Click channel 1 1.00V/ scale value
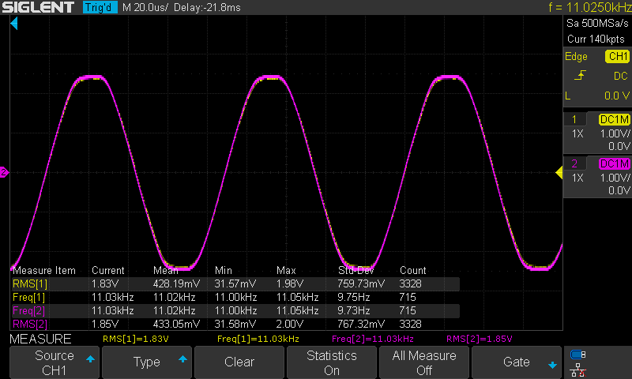The width and height of the screenshot is (632, 379). [x=615, y=133]
